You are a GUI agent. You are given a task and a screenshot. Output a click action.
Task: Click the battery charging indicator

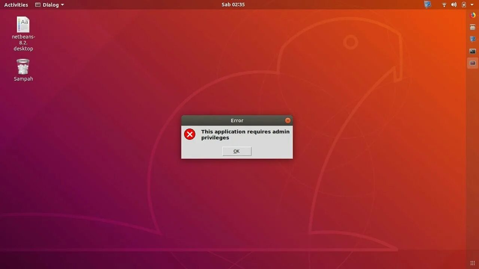[464, 5]
